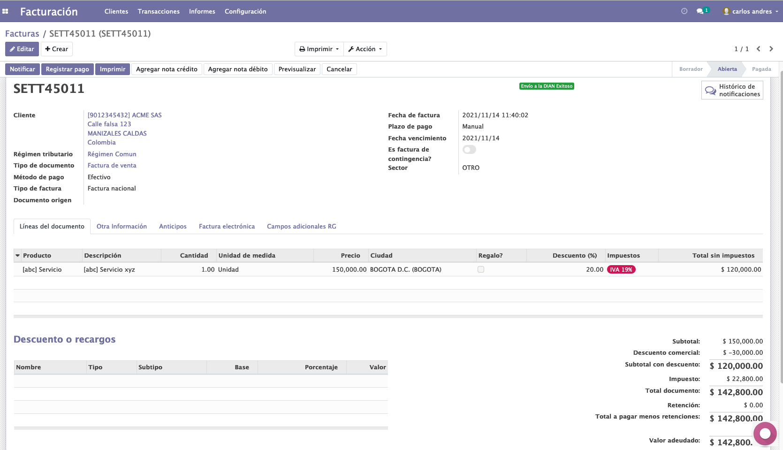Viewport: 783px width, 450px height.
Task: Click the Cancelar button
Action: tap(339, 69)
